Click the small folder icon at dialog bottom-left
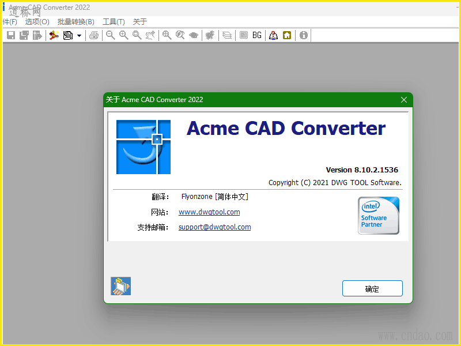The height and width of the screenshot is (346, 461). (x=121, y=286)
